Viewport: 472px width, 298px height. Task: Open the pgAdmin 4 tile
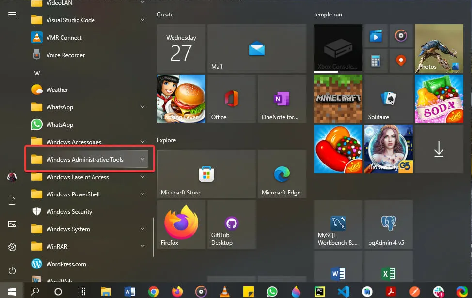(388, 224)
